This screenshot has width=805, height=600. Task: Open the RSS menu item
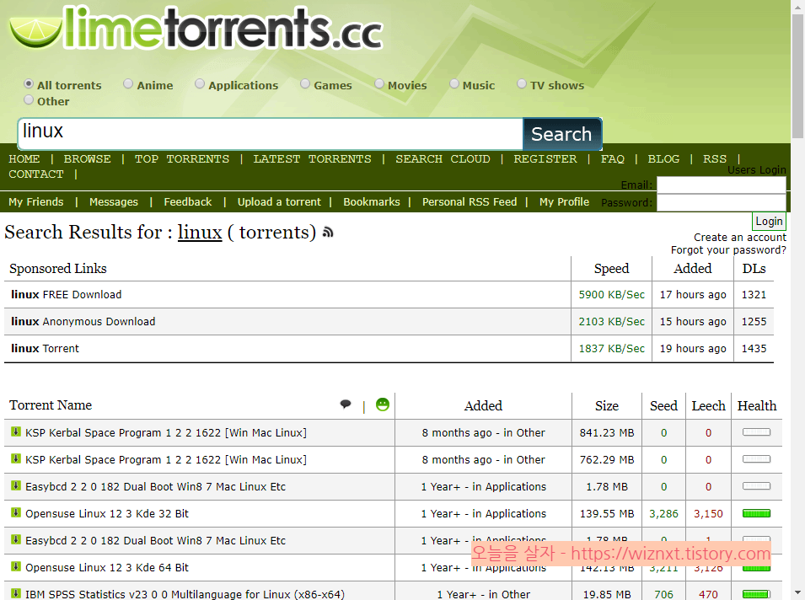(x=715, y=159)
